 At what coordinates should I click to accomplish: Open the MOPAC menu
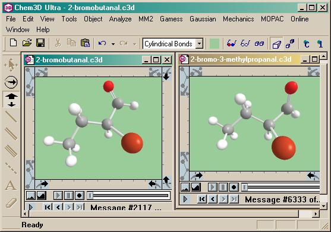pos(272,19)
